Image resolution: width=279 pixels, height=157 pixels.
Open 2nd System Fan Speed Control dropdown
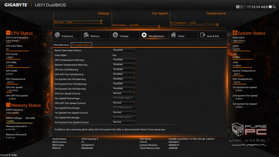[124, 122]
